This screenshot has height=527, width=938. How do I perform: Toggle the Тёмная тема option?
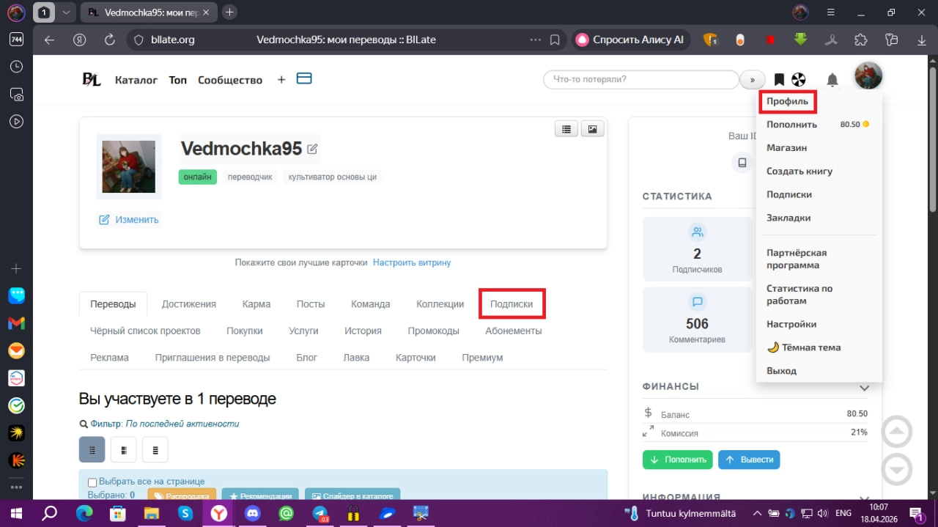click(x=803, y=347)
